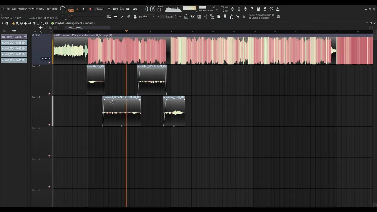The width and height of the screenshot is (377, 212).
Task: Select the Paint brush tool
Action: [x=17, y=23]
